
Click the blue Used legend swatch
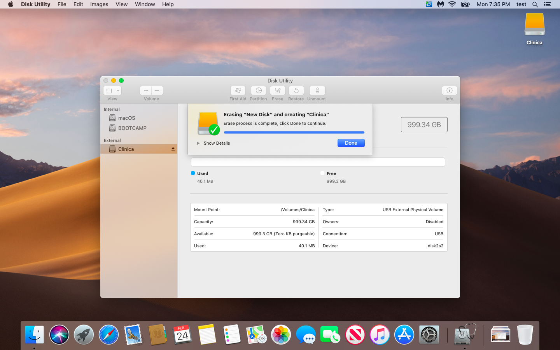tap(193, 173)
